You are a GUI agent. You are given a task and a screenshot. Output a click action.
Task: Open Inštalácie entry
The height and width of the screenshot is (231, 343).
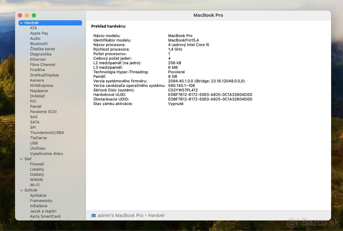coord(39,206)
